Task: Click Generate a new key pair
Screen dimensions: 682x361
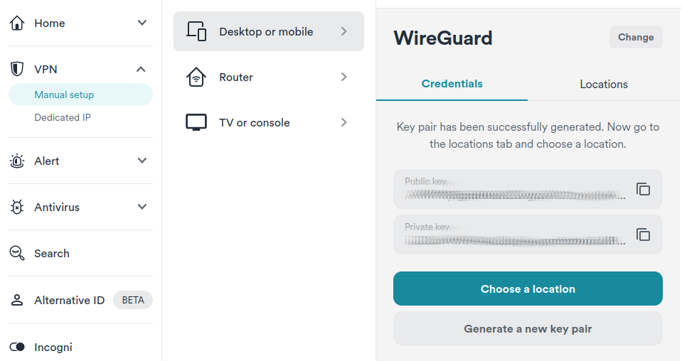Action: 528,329
